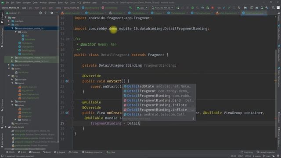Click the main Git branch indicator
This screenshot has width=281, height=158.
pos(267,156)
